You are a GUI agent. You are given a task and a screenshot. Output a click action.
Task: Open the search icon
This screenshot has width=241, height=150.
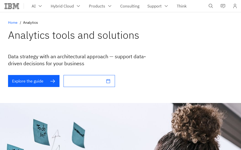[211, 6]
